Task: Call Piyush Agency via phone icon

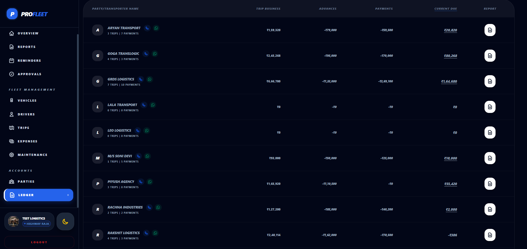Action: (x=141, y=182)
